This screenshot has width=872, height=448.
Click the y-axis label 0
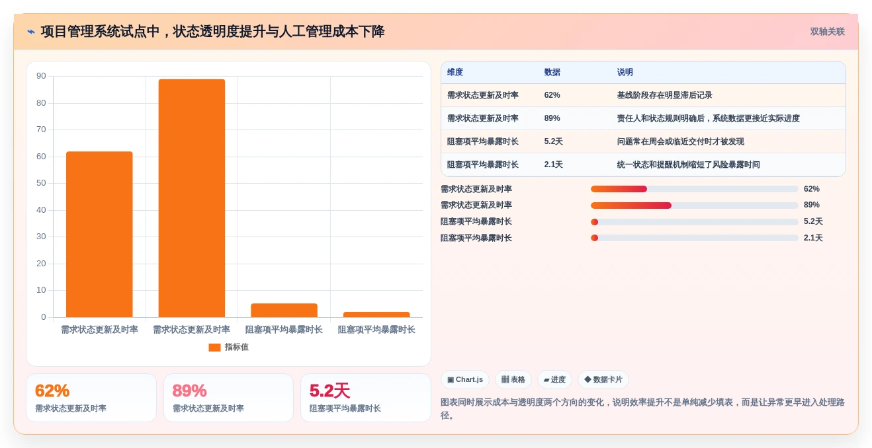44,317
